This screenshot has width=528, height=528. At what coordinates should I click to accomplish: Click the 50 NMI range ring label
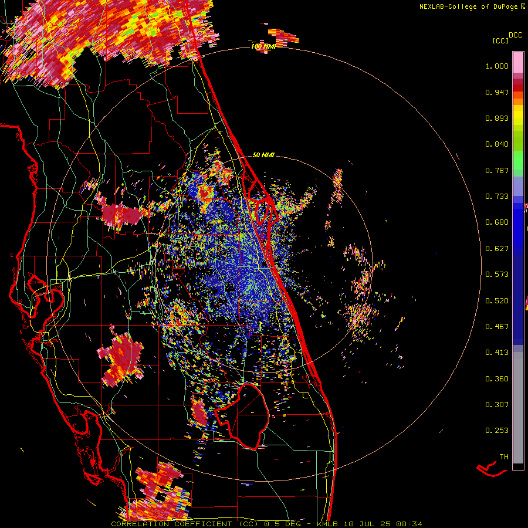[x=263, y=155]
